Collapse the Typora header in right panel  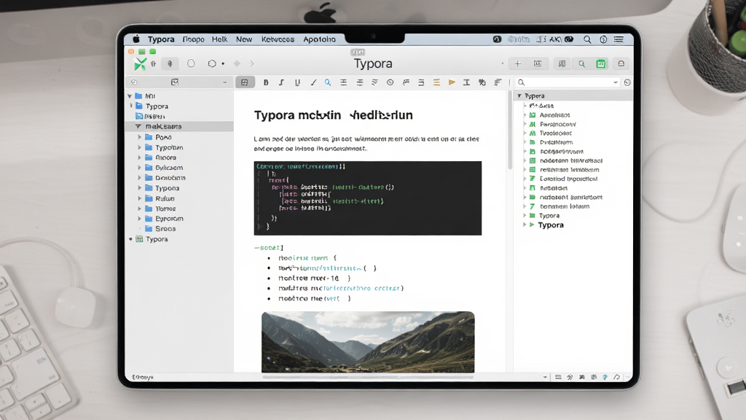click(x=519, y=96)
